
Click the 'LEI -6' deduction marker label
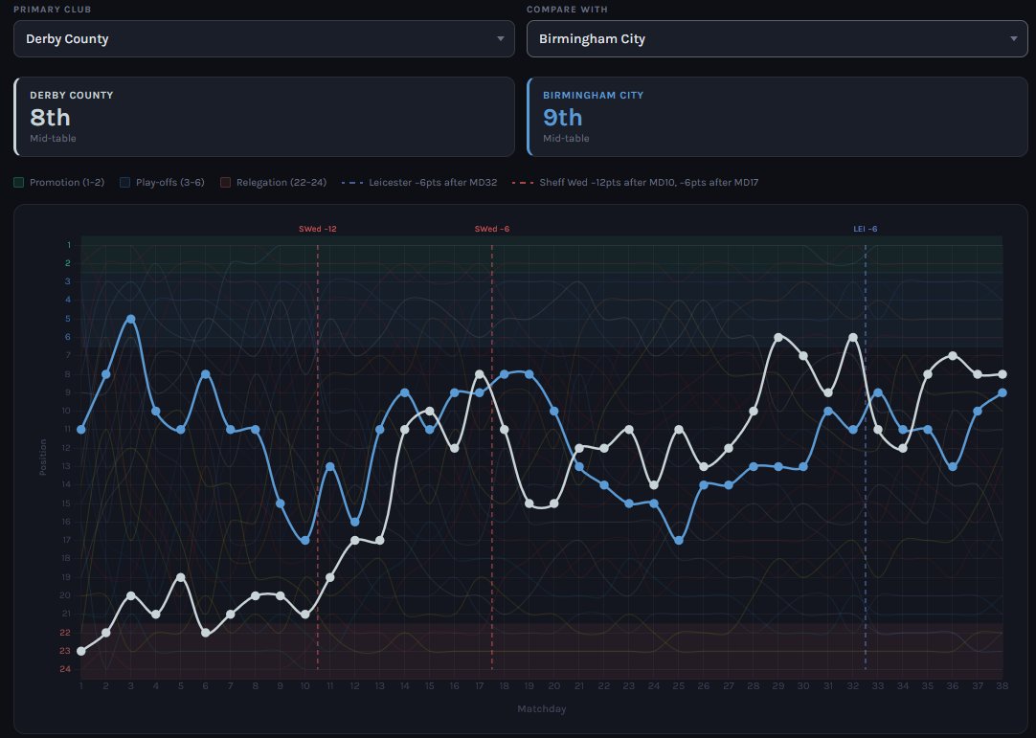pyautogui.click(x=866, y=230)
